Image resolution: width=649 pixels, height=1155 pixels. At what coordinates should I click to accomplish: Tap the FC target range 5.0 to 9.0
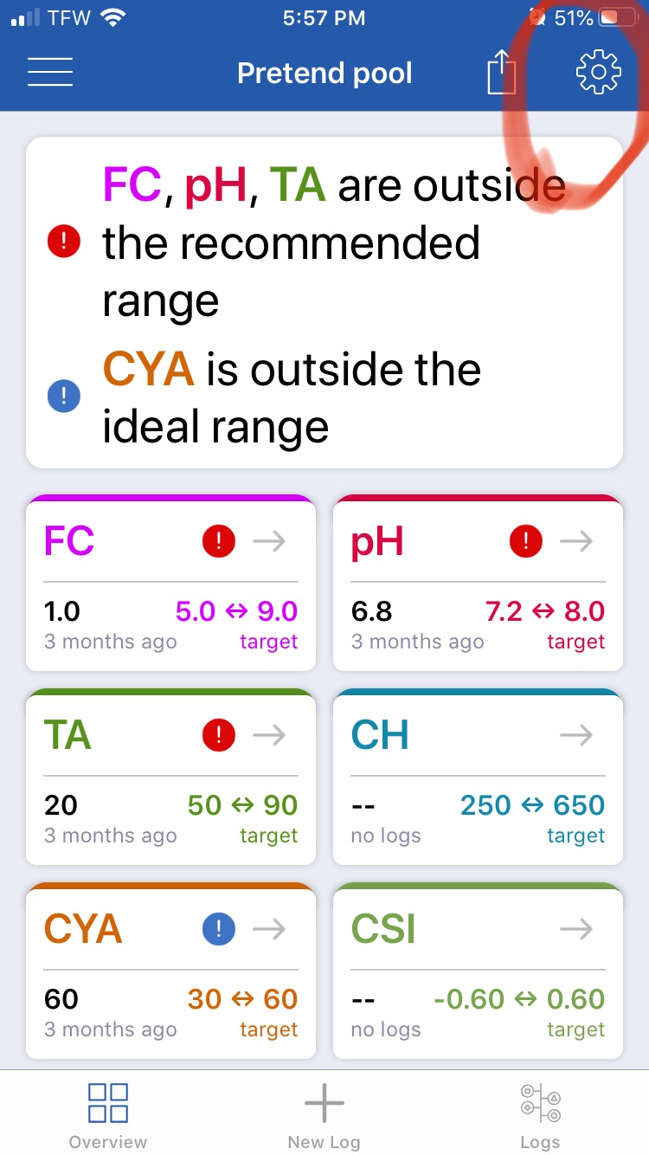236,611
